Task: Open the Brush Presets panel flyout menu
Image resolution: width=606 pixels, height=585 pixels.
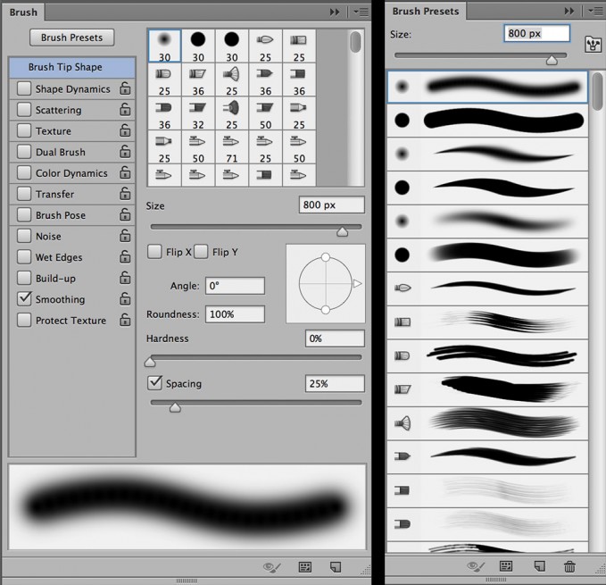Action: (595, 11)
